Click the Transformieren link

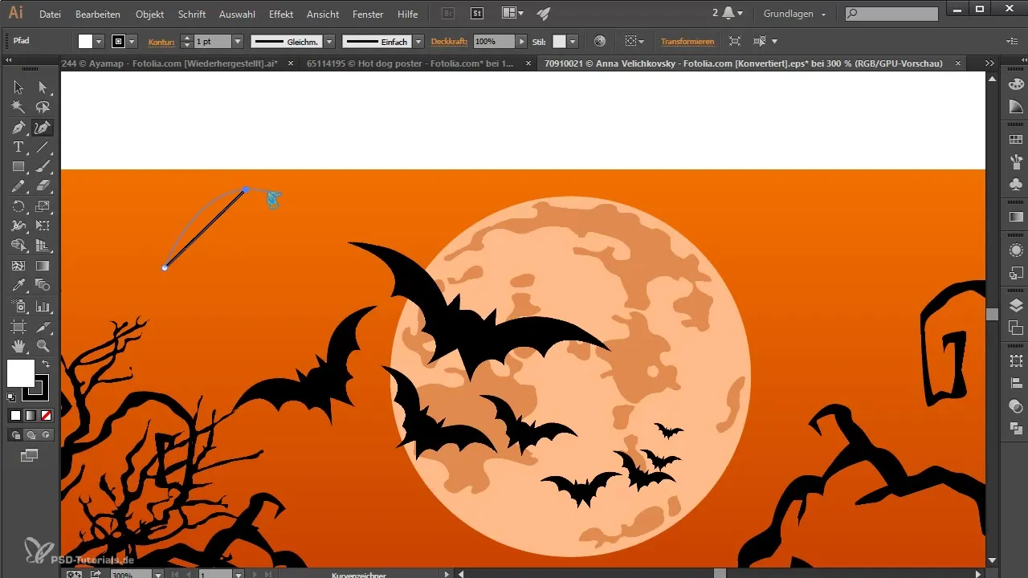click(x=687, y=41)
